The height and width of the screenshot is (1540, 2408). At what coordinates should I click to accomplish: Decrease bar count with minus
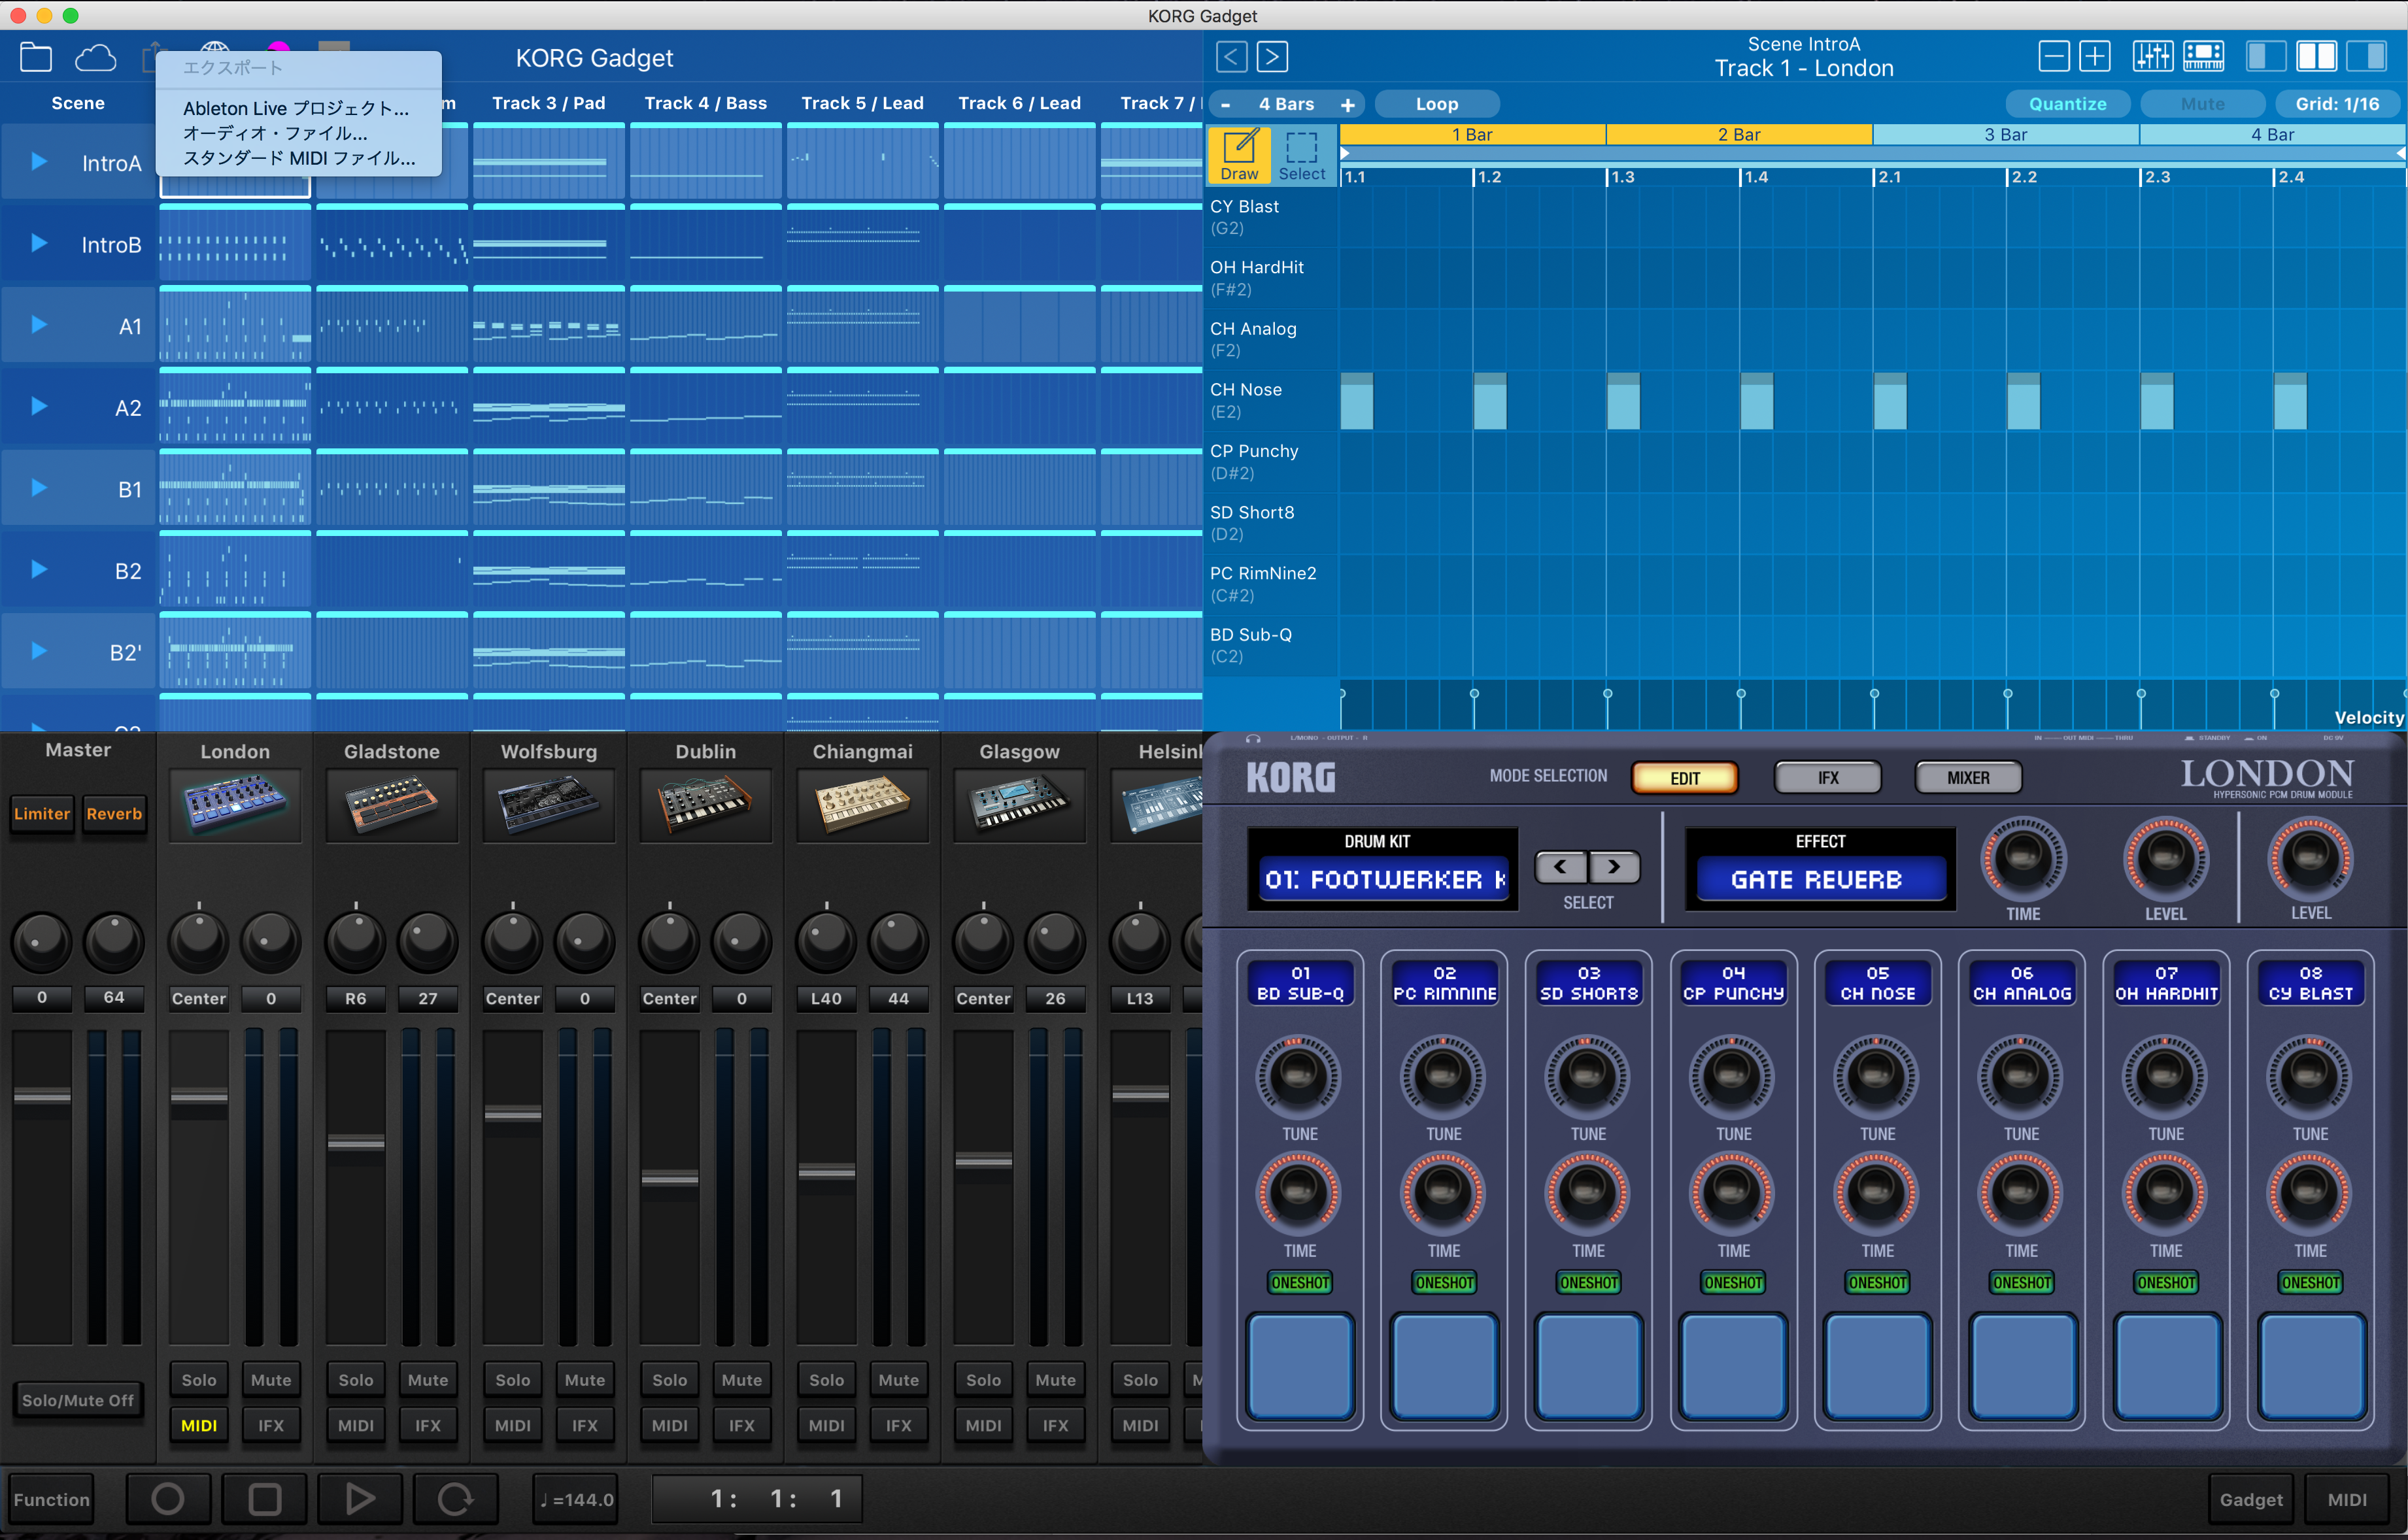(x=1226, y=104)
